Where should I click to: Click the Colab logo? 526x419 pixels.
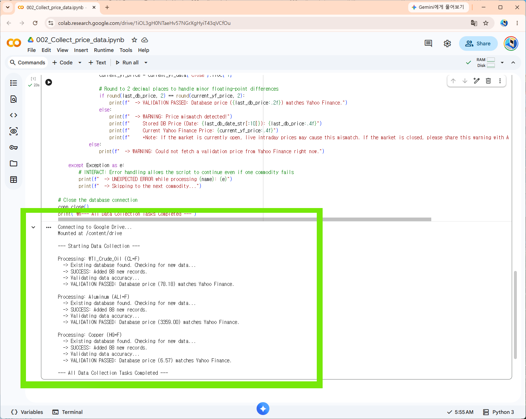(14, 43)
